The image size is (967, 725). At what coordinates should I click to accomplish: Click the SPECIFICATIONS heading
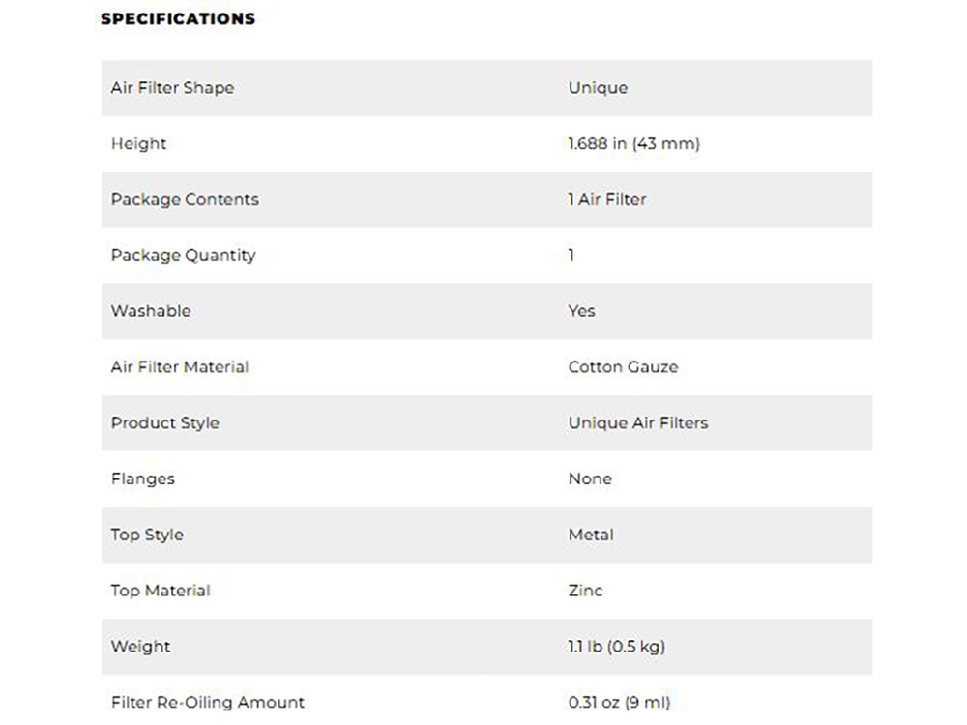tap(178, 18)
